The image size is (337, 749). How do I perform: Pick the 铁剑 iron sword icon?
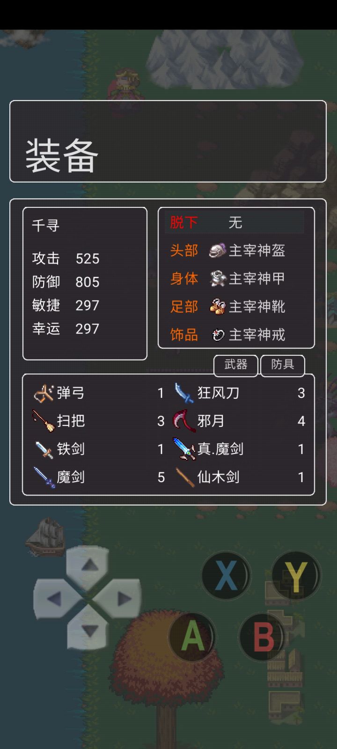click(44, 449)
